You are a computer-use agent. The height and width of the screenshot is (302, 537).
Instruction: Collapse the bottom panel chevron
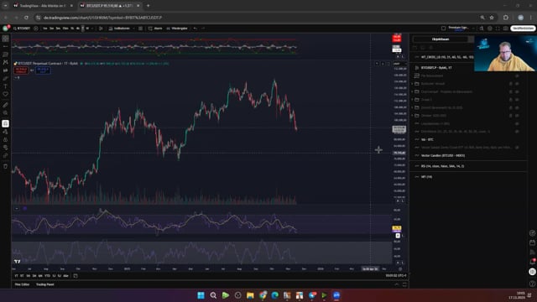point(397,284)
